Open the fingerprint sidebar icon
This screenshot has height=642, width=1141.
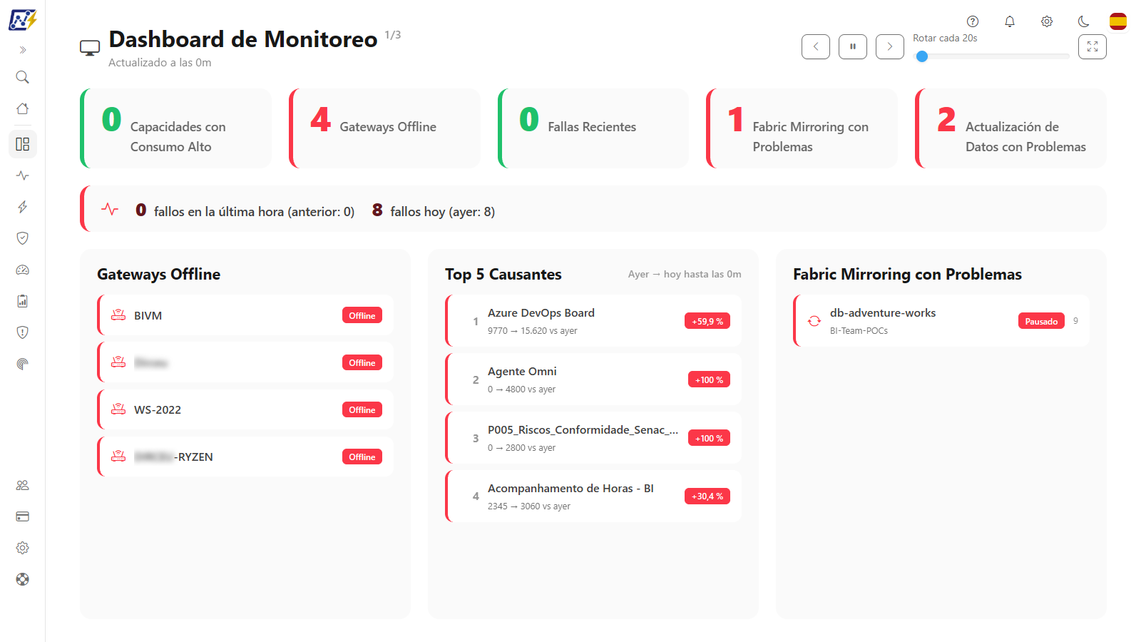pos(23,364)
